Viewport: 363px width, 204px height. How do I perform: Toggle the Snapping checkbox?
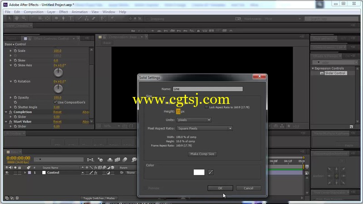click(x=147, y=19)
